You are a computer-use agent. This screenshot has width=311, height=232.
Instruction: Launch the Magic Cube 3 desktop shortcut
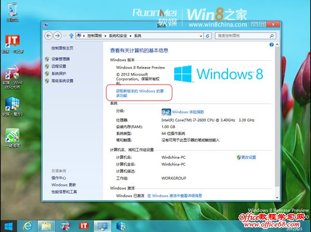click(12, 106)
